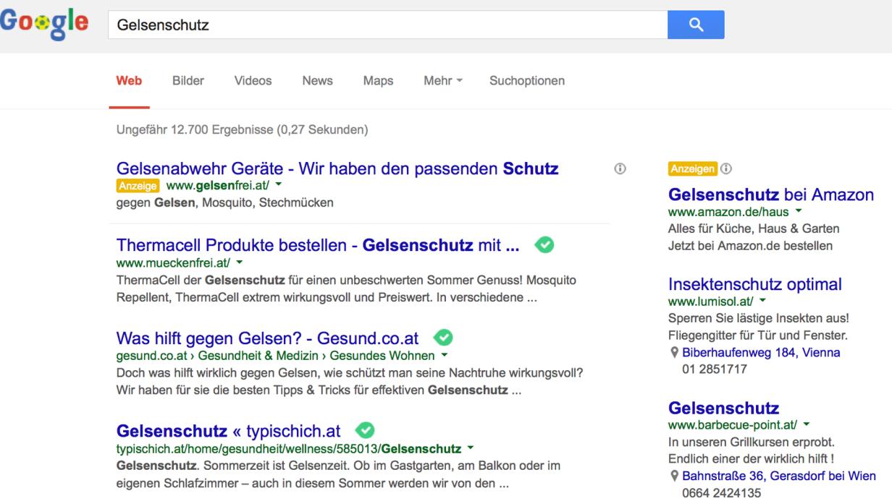
Task: Click the map pin icon for Biberhaufenweg 184
Action: tap(676, 353)
